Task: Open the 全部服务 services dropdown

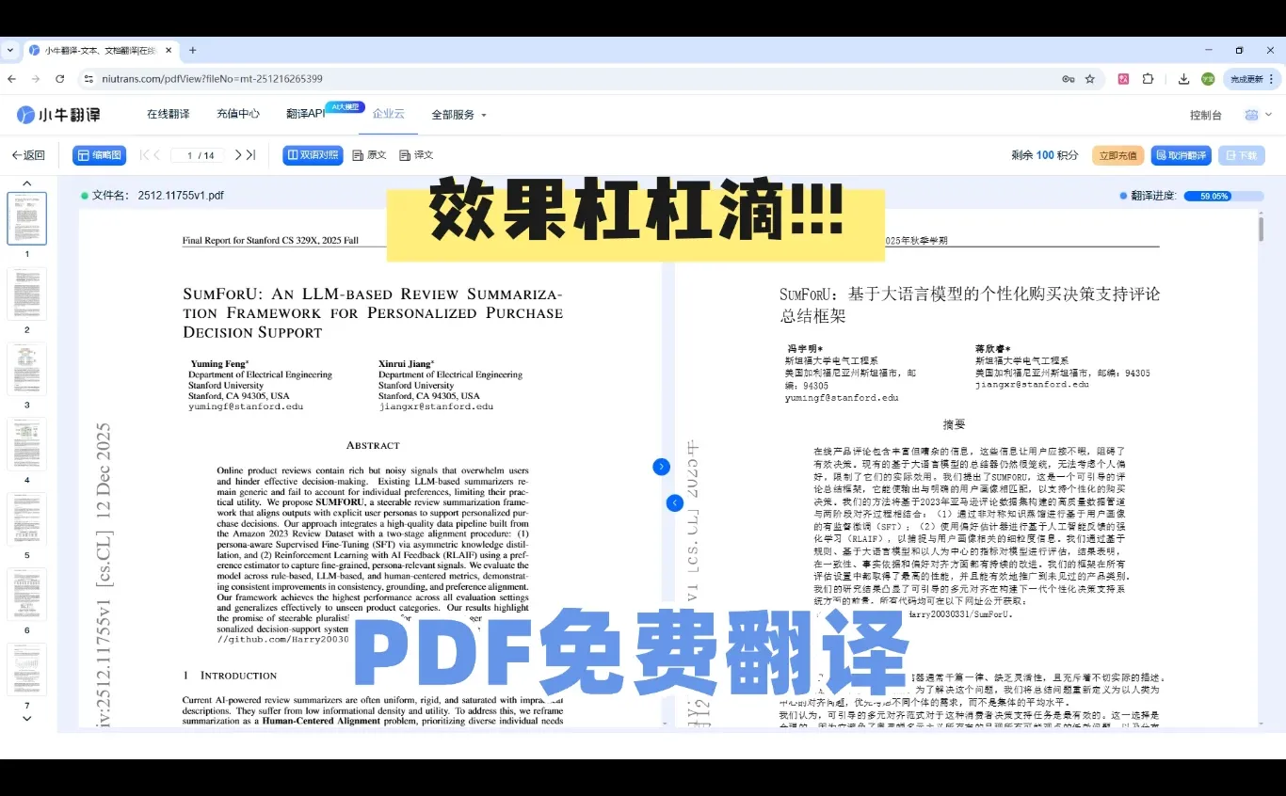Action: [x=453, y=114]
